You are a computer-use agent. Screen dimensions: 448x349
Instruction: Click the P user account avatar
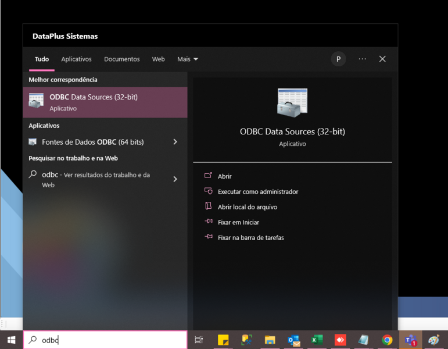tap(338, 59)
